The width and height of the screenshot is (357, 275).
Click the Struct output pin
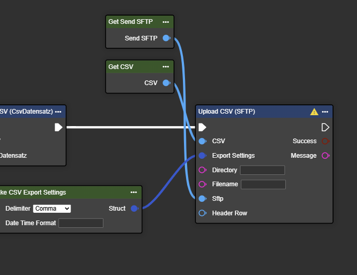point(134,209)
